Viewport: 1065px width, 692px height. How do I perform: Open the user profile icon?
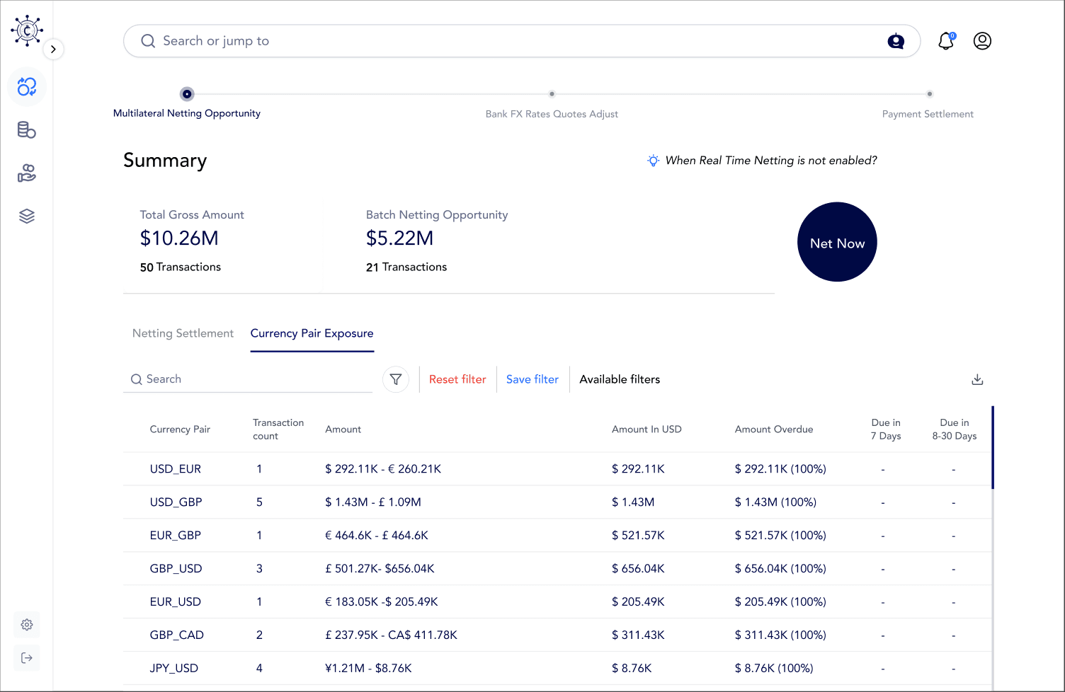982,41
